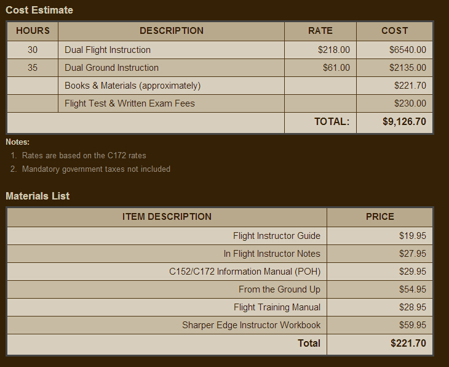Click In Flight Instructor Notes item

[x=272, y=254]
